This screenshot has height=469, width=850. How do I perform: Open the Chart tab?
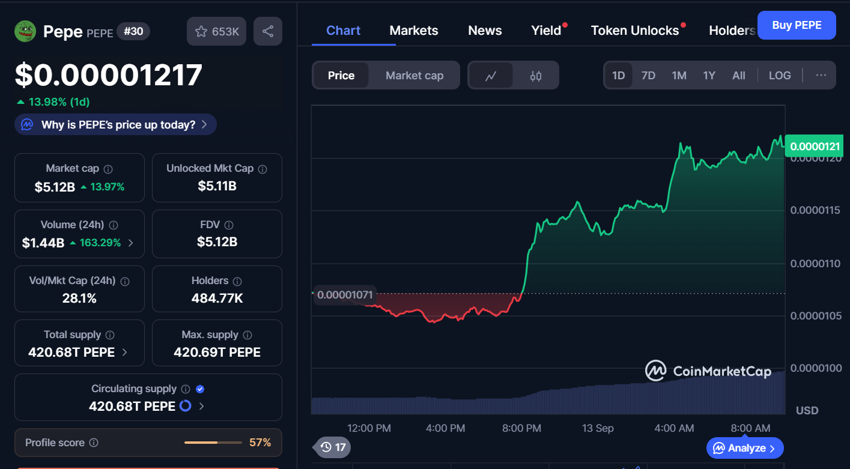click(x=343, y=31)
